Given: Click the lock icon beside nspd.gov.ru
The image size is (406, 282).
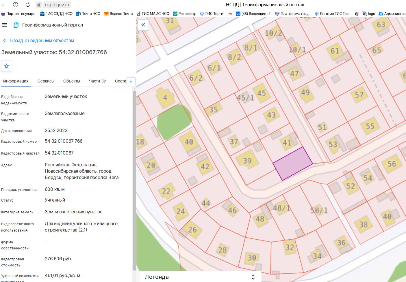Looking at the screenshot, I should pyautogui.click(x=39, y=5).
